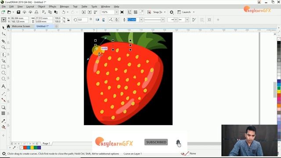Select the Artistic Media tool
Viewport: 281px width, 158px height.
pyautogui.click(x=3, y=61)
